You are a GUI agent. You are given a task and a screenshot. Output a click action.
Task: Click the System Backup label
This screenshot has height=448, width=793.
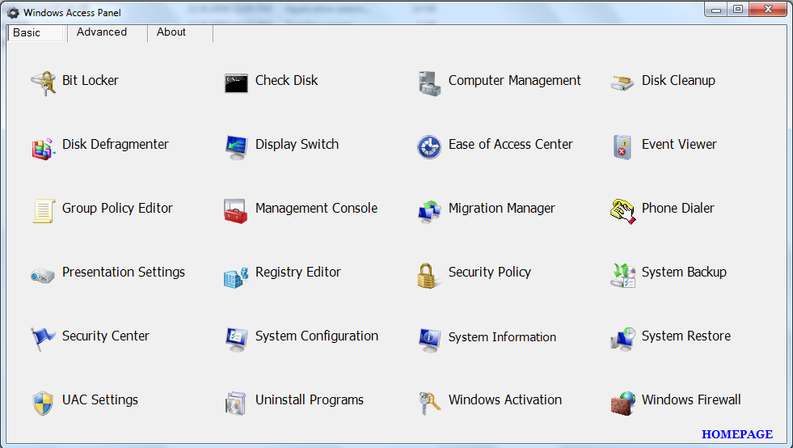click(684, 272)
